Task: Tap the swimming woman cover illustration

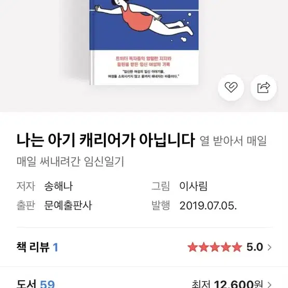Action: pos(144,19)
